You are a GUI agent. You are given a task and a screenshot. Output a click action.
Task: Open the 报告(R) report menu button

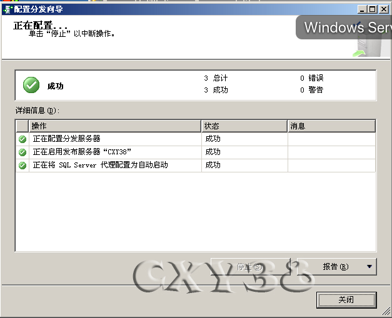tap(335, 267)
